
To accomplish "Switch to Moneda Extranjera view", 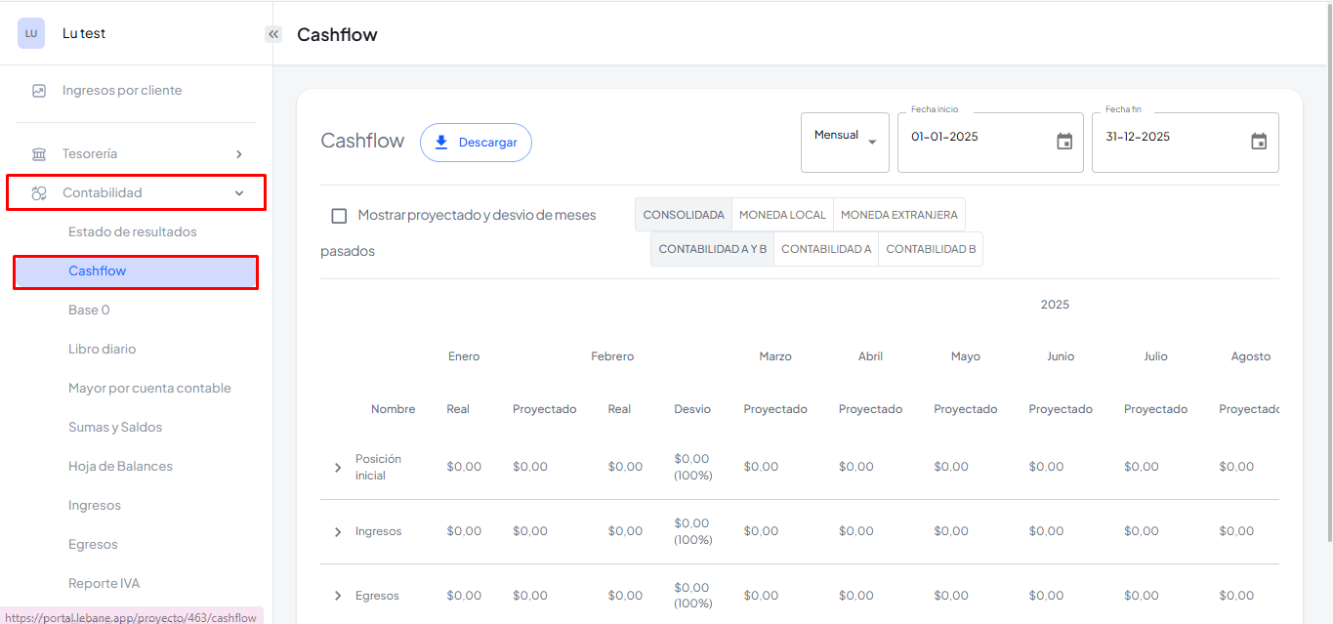I will click(898, 215).
